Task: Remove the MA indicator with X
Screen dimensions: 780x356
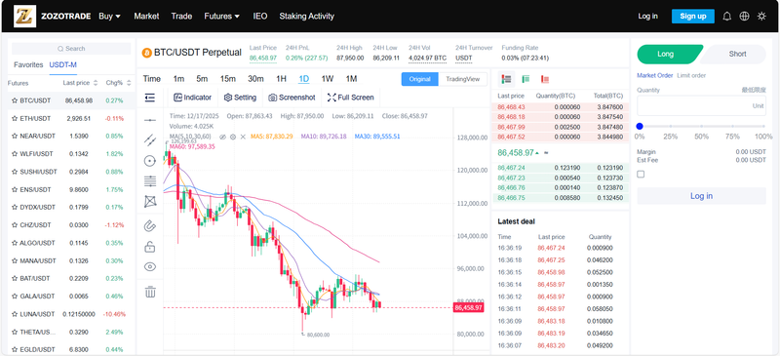Action: [x=243, y=137]
